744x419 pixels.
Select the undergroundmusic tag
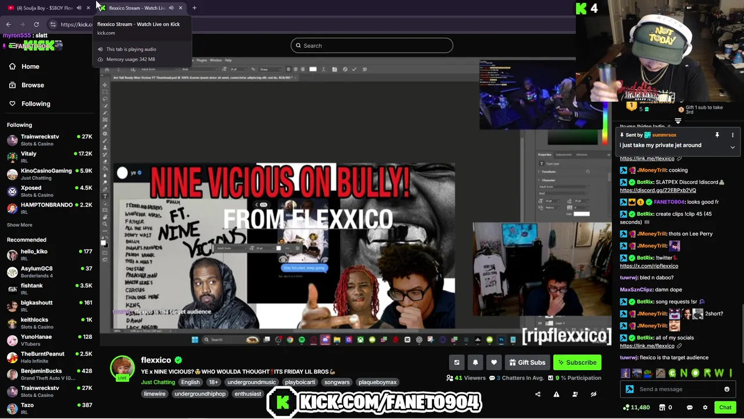pos(251,382)
